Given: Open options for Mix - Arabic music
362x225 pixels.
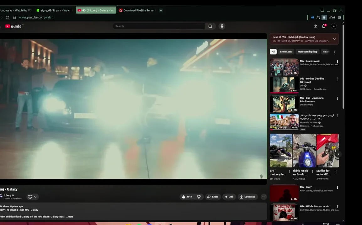Looking at the screenshot, I should (x=338, y=62).
